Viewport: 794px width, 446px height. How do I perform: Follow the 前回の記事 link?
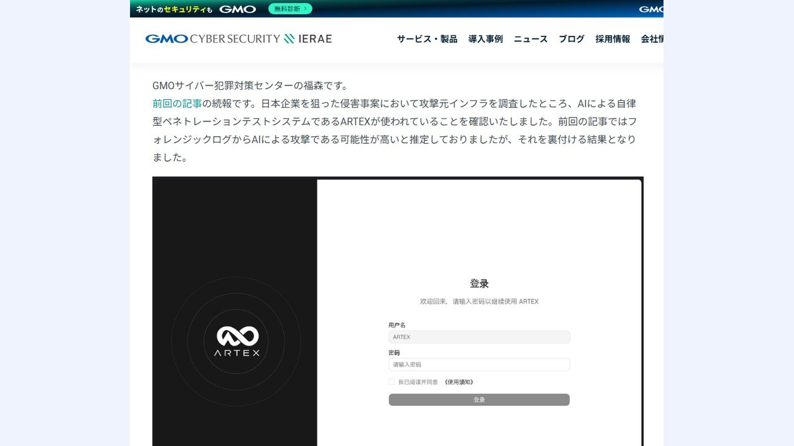177,104
